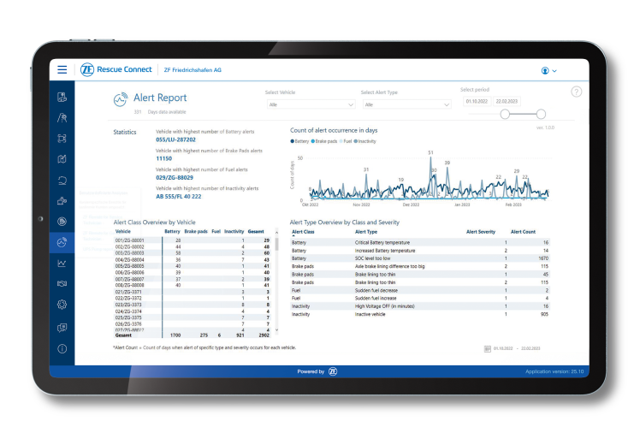Open the user account chevron menu
The height and width of the screenshot is (427, 640).
click(554, 71)
